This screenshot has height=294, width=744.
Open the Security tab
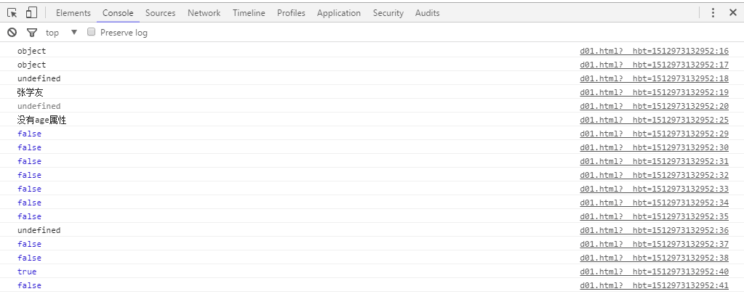click(x=388, y=13)
